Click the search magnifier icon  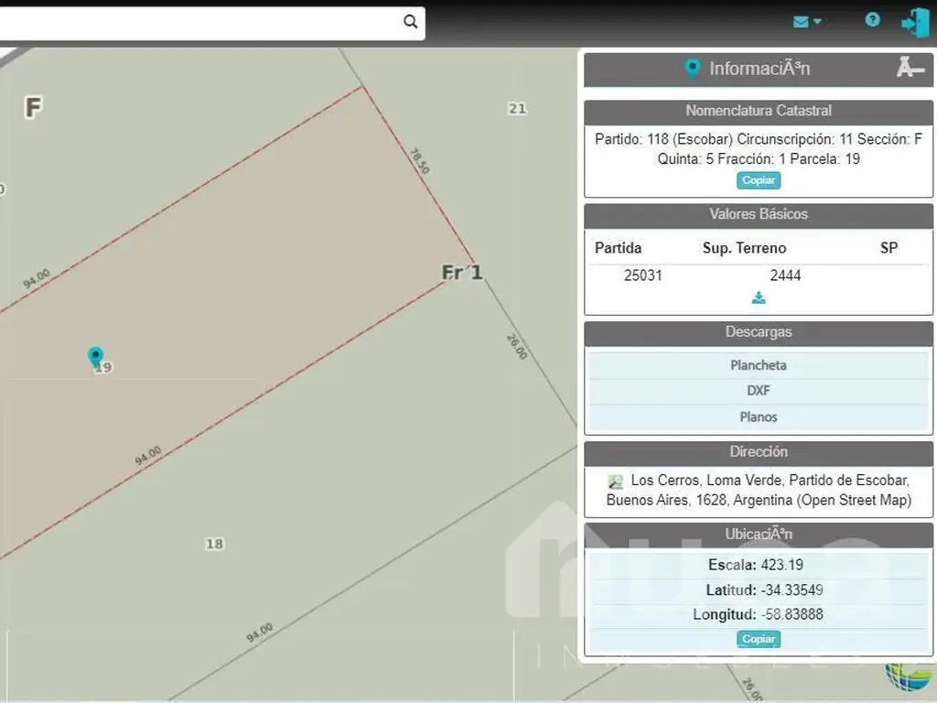[411, 22]
